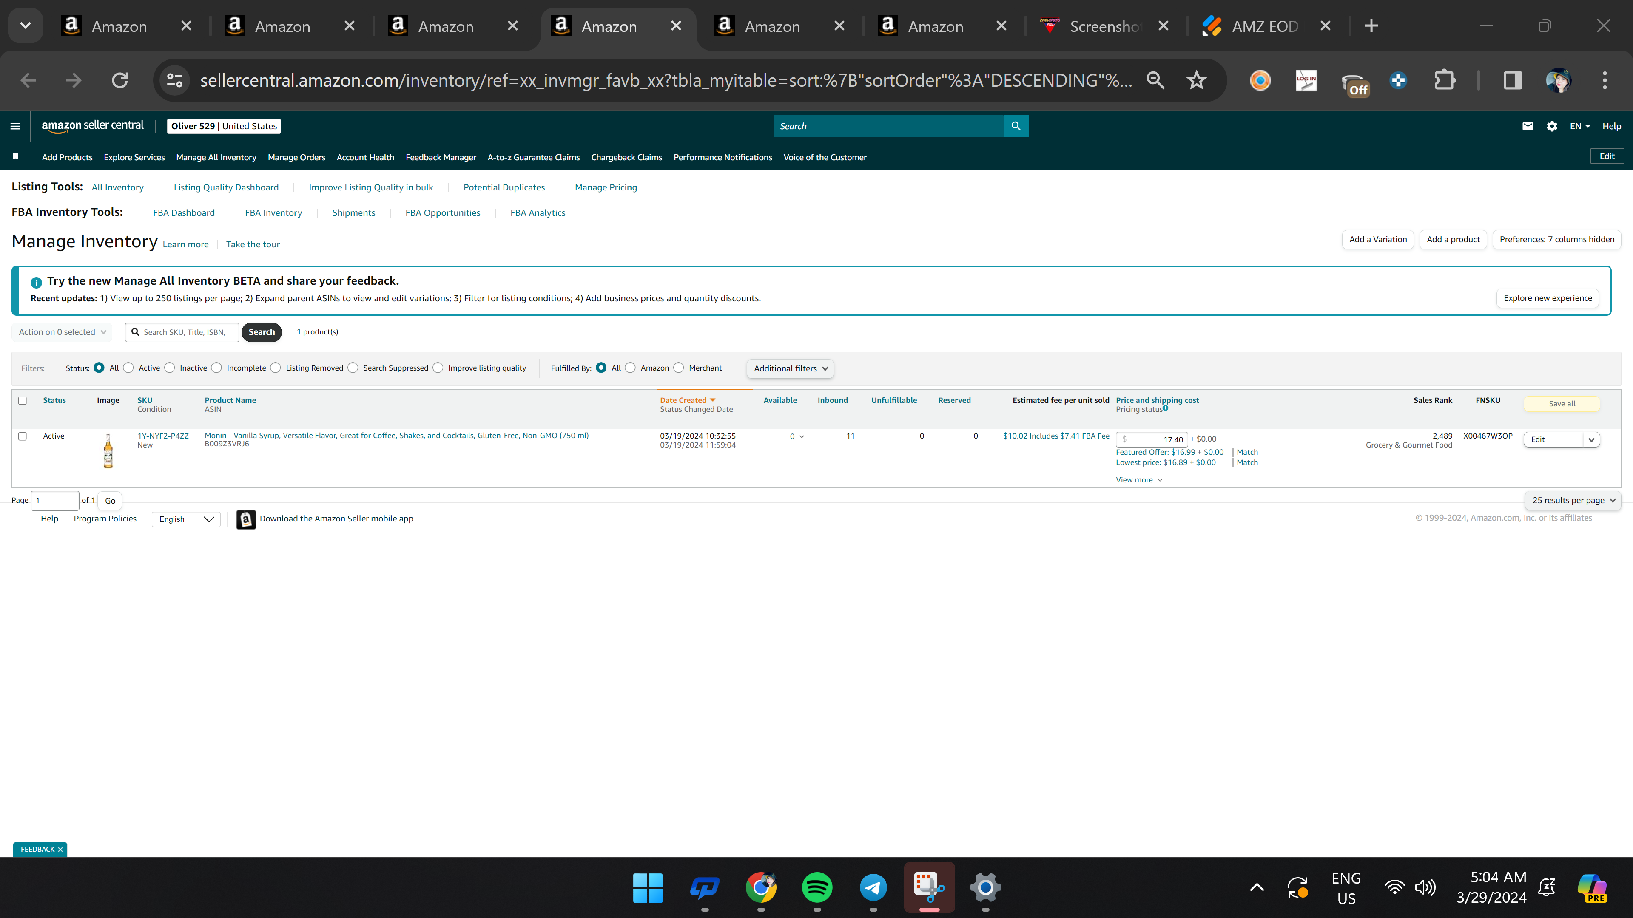This screenshot has width=1633, height=918.
Task: Select the Listing Removed status filter
Action: 276,368
